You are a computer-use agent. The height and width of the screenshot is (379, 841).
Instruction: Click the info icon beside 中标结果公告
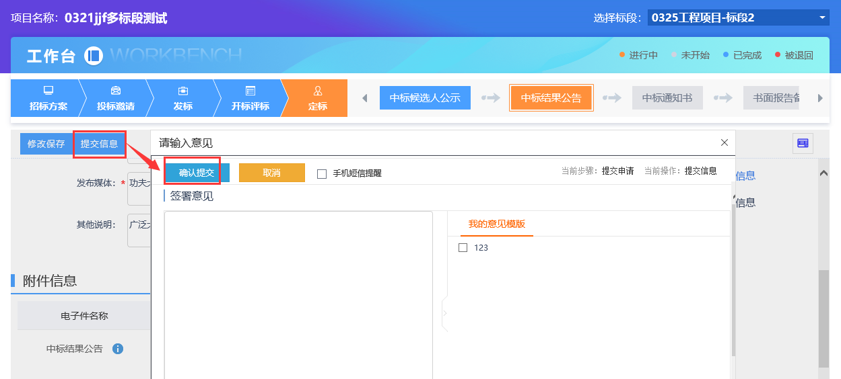click(x=118, y=349)
